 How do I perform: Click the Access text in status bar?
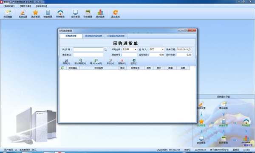(246, 150)
